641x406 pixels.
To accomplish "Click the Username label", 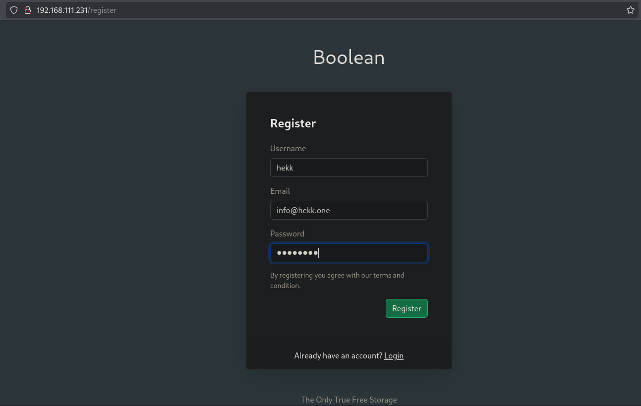I will click(288, 148).
